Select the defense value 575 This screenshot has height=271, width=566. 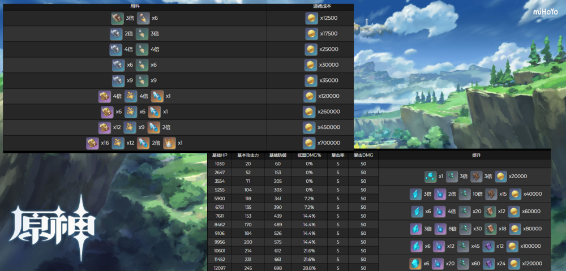278,242
